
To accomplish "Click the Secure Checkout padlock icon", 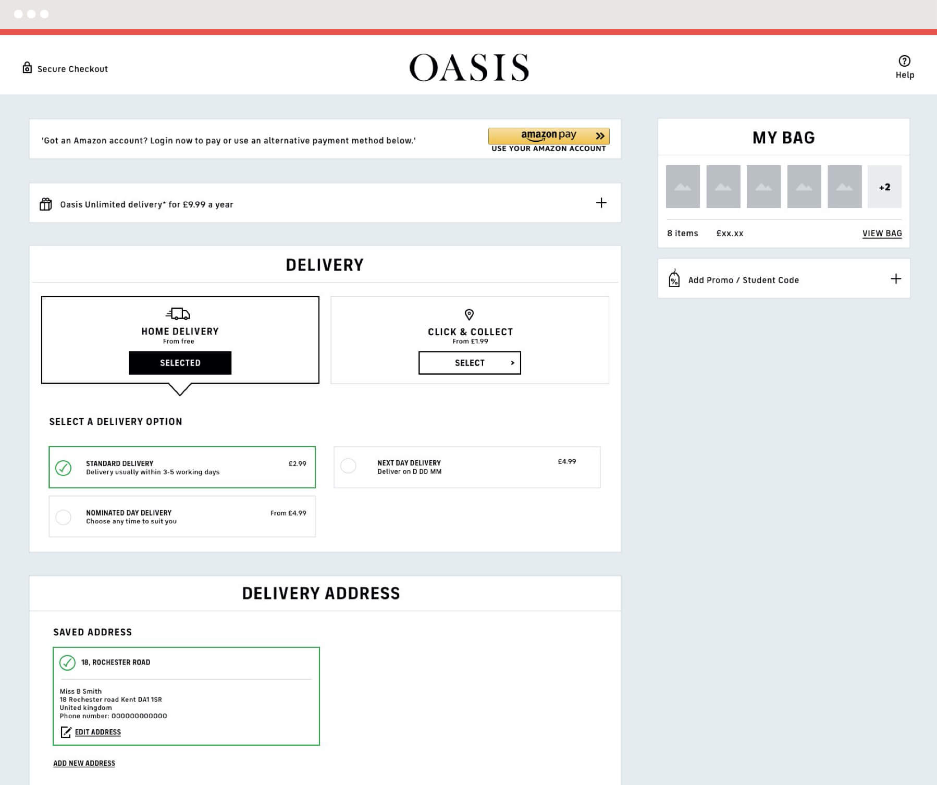I will tap(27, 68).
